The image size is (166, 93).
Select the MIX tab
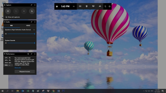pos(11,25)
